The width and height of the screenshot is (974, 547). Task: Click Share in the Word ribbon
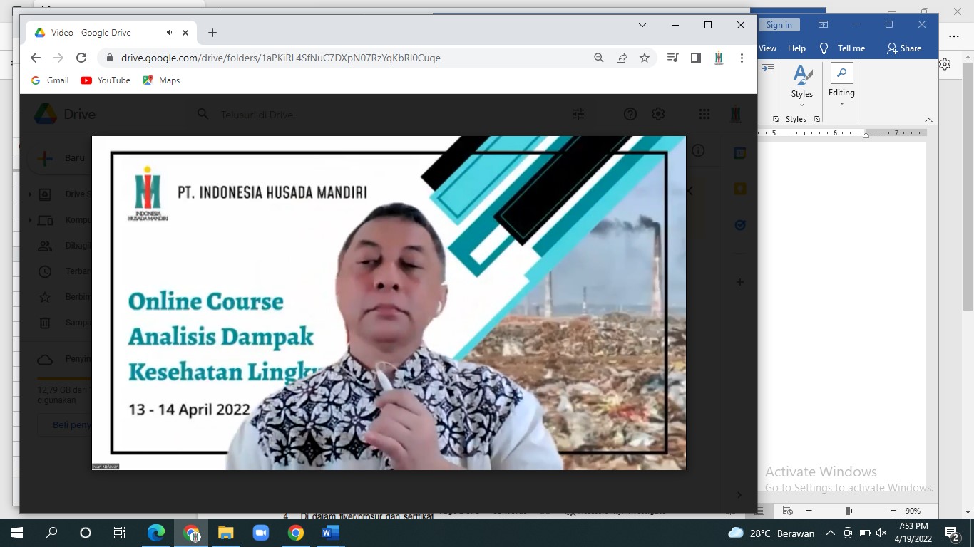(x=904, y=48)
